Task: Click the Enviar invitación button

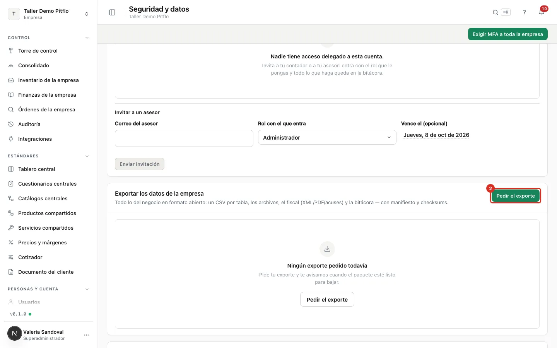Action: point(140,164)
